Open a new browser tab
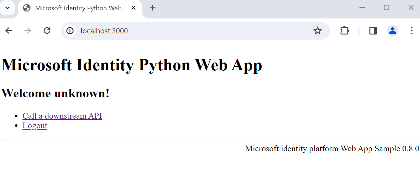420x190 pixels. click(x=153, y=8)
